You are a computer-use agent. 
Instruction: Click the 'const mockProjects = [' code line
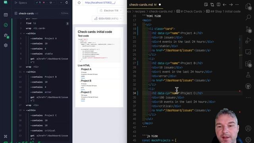[159, 140]
